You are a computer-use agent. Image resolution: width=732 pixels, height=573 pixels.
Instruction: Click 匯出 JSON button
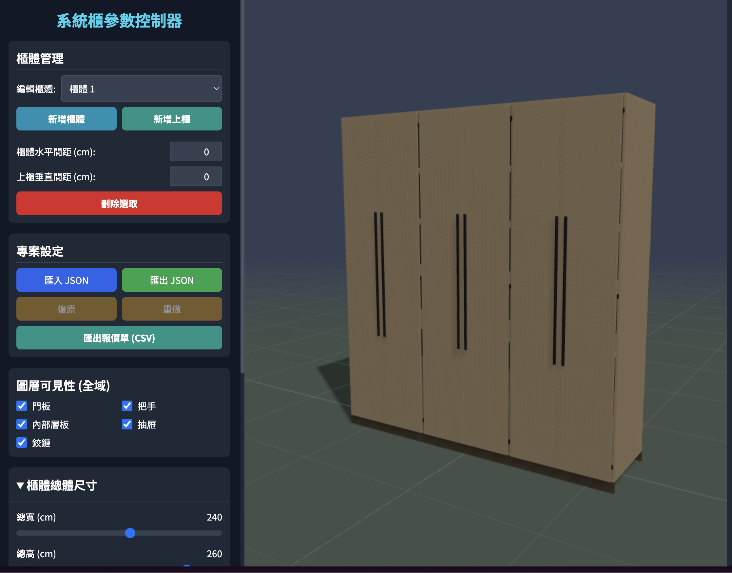(172, 280)
